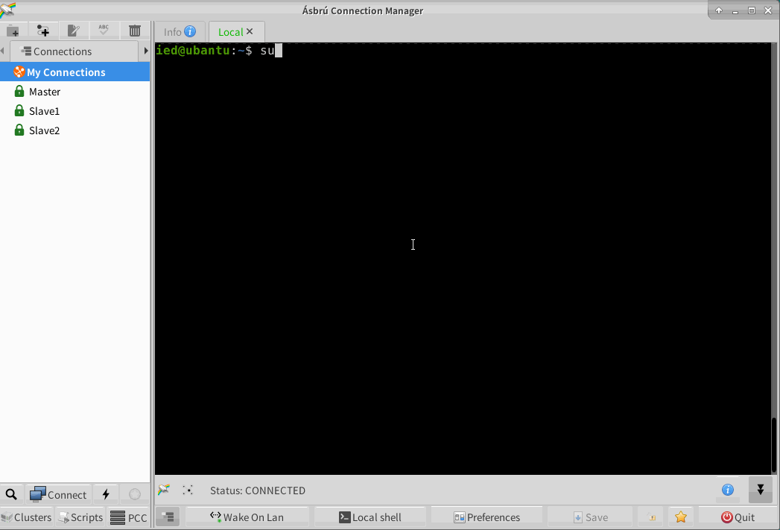Switch to the Local terminal tab
The width and height of the screenshot is (780, 530).
click(x=230, y=32)
